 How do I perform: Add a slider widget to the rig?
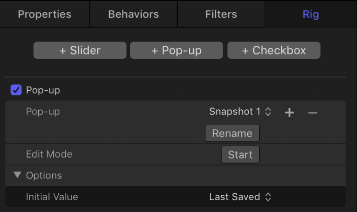click(80, 51)
